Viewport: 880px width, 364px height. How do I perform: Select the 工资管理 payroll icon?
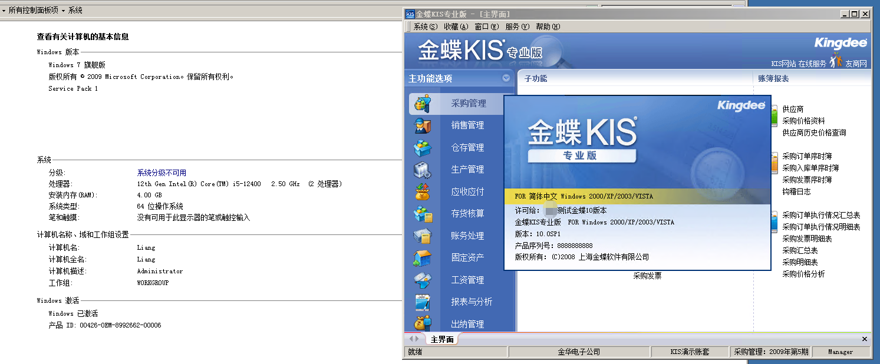[x=423, y=280]
